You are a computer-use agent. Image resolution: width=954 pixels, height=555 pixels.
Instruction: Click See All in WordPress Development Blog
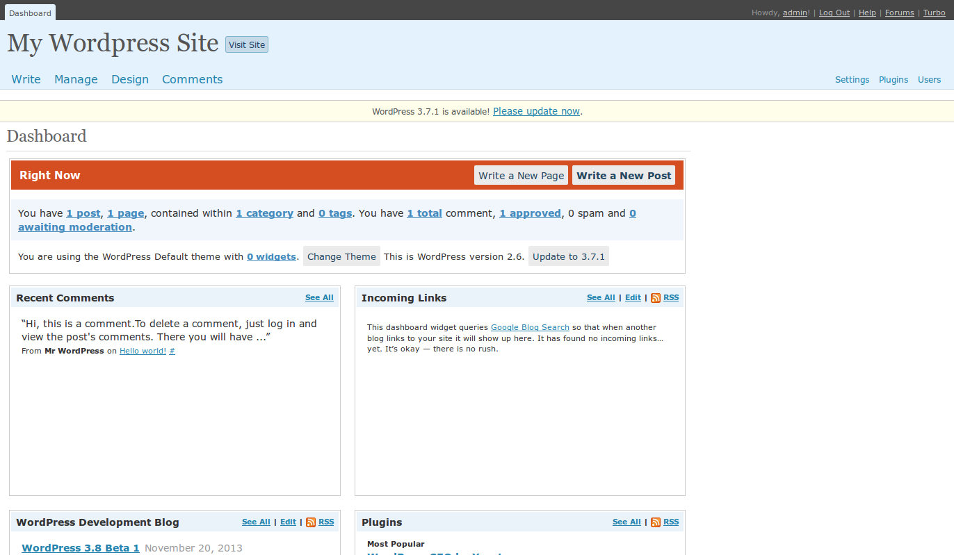(x=256, y=522)
